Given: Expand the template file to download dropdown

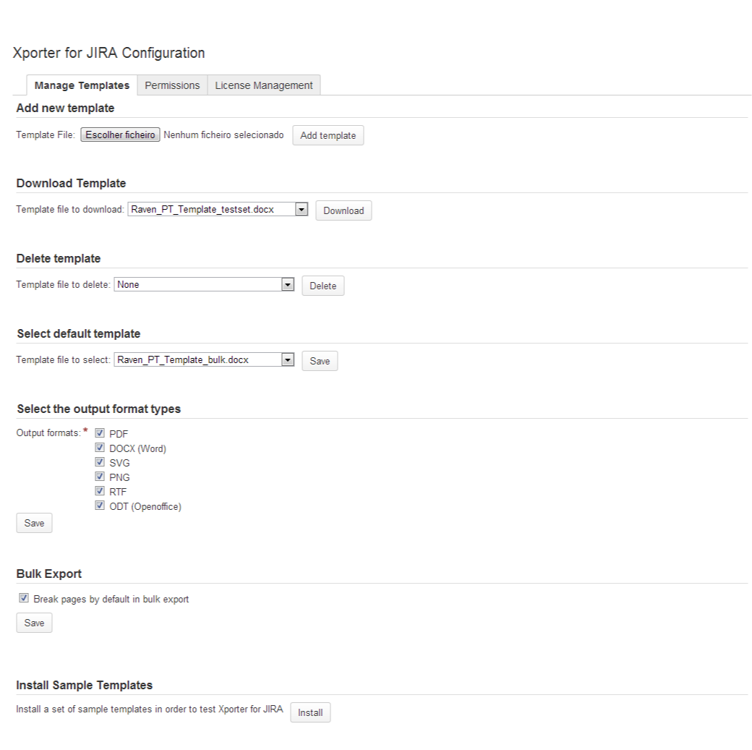Looking at the screenshot, I should [218, 209].
